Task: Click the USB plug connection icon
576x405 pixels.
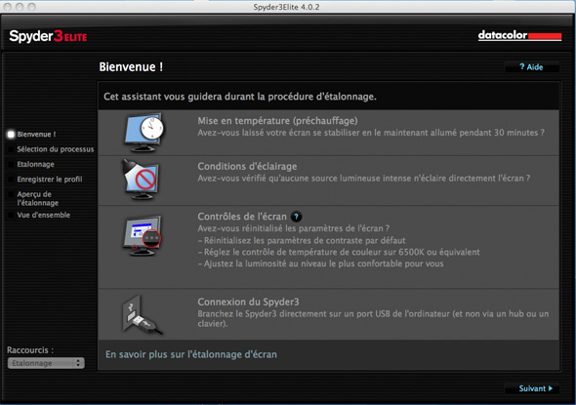Action: (142, 314)
